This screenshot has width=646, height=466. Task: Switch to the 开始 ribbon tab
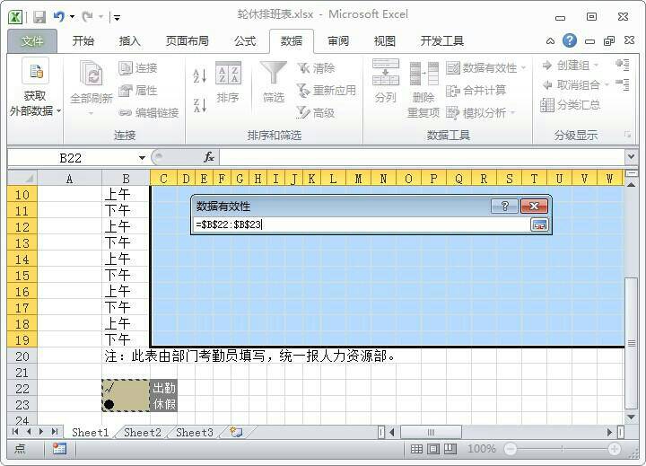click(x=83, y=40)
